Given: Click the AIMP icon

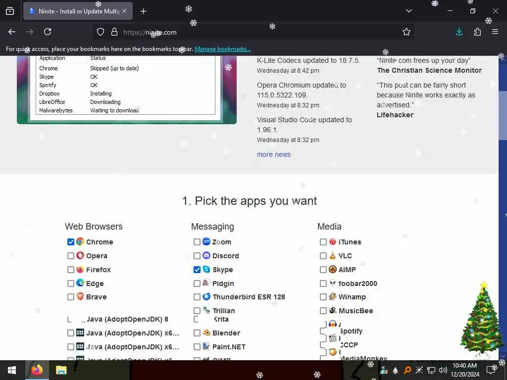Looking at the screenshot, I should [332, 270].
